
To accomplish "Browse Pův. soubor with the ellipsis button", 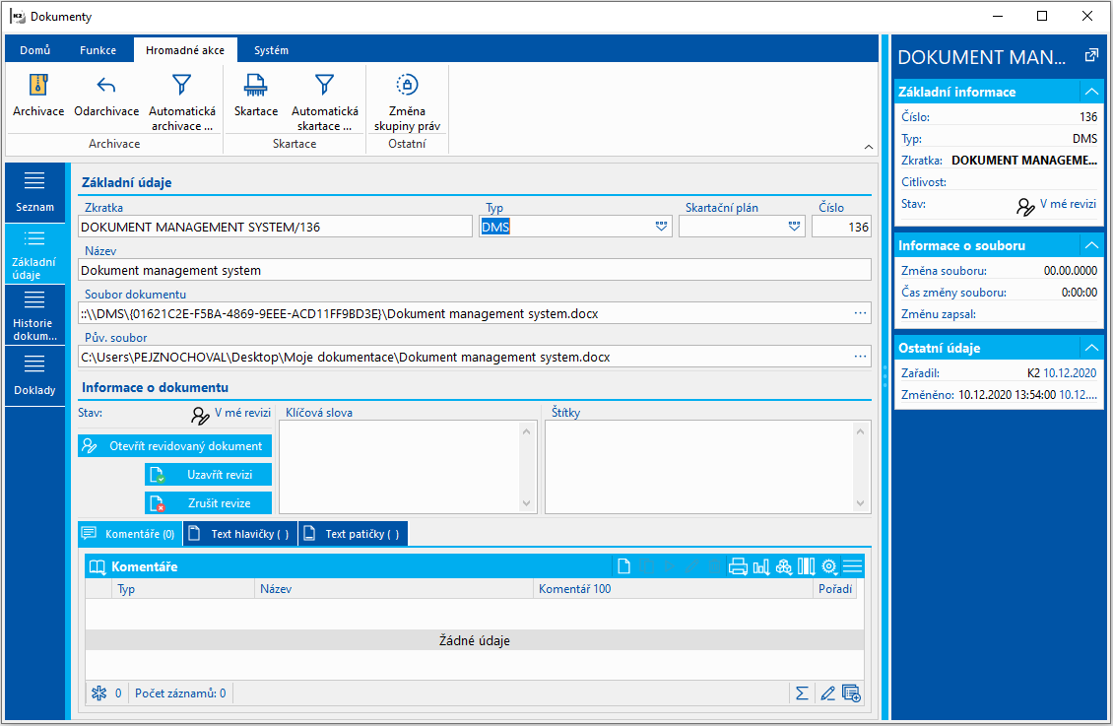I will tap(860, 357).
